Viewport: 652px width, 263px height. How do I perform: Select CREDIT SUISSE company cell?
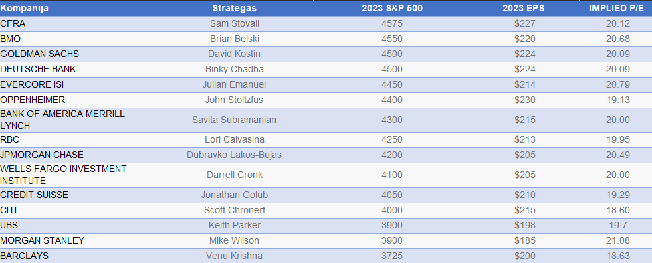(x=35, y=195)
